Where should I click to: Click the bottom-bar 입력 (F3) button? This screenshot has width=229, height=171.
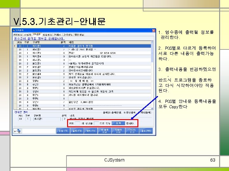(x=77, y=131)
